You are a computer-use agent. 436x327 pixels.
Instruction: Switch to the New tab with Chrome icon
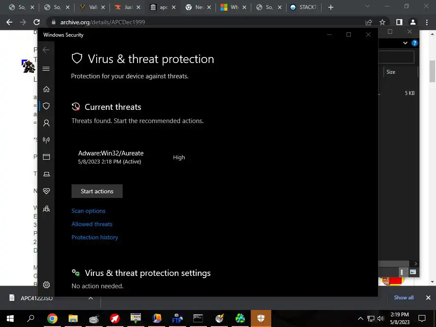(x=198, y=7)
